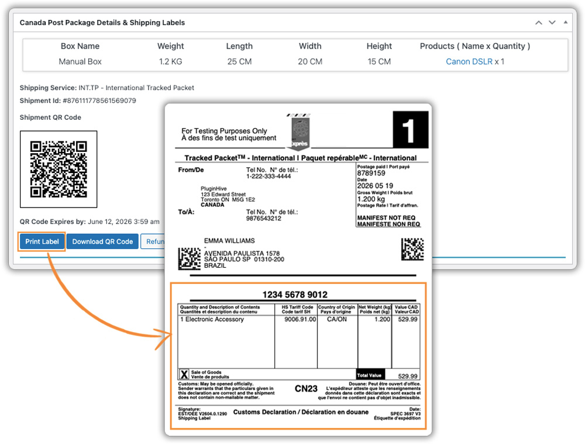Click the 1.2 KG weight value

[x=170, y=61]
